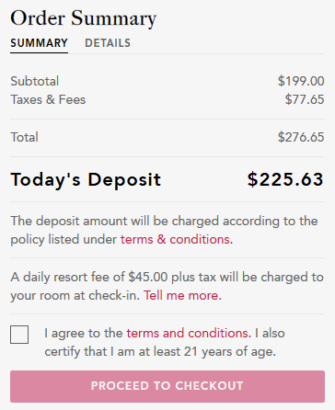The width and height of the screenshot is (335, 410).
Task: Check the agree to terms checkbox
Action: pyautogui.click(x=19, y=335)
